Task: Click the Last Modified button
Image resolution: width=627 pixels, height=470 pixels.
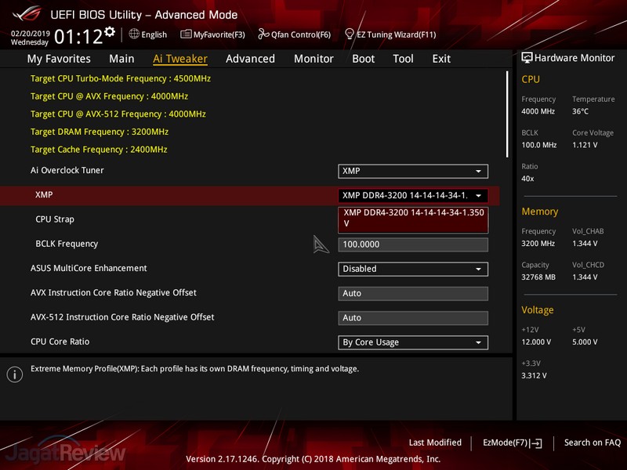Action: (435, 443)
